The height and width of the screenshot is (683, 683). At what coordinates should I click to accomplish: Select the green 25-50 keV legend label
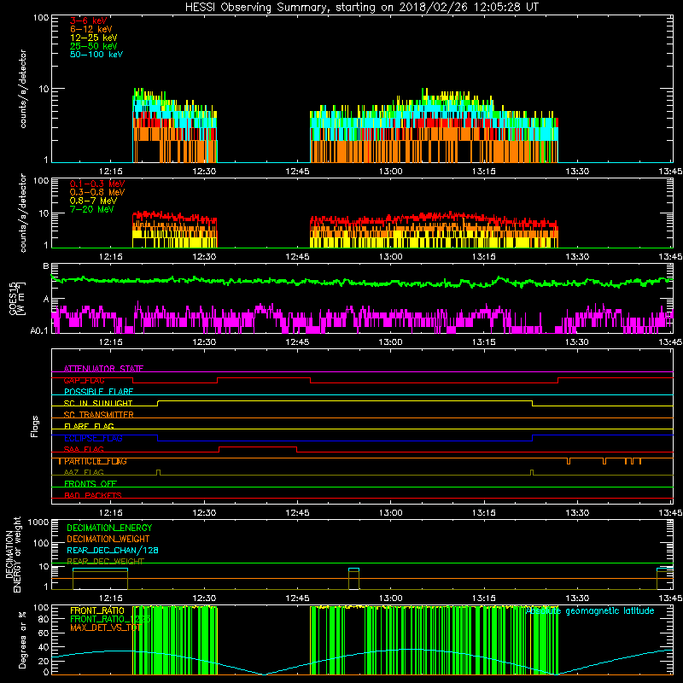pos(94,46)
